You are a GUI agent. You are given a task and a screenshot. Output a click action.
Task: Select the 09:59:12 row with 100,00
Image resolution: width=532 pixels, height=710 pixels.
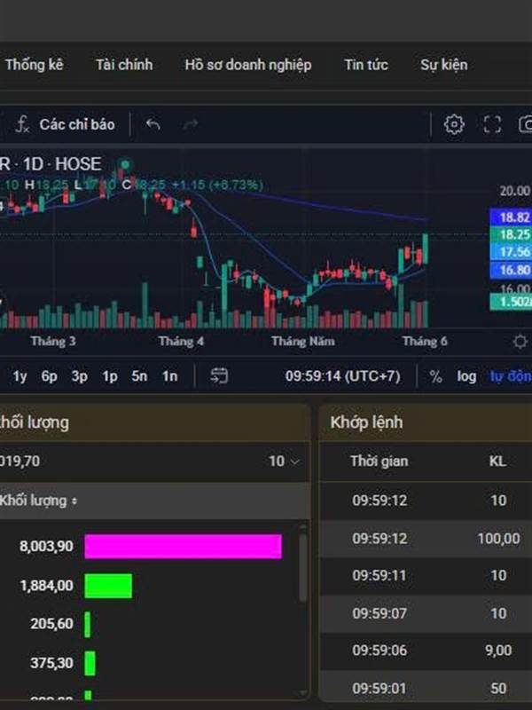[426, 539]
